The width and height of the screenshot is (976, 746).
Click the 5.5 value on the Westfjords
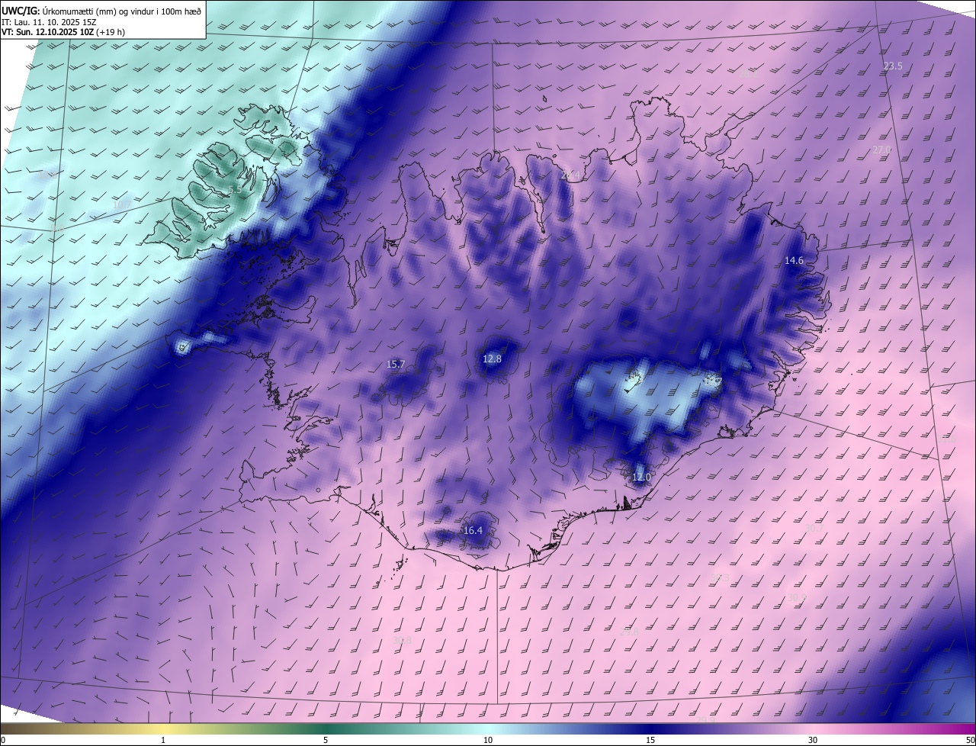point(235,189)
